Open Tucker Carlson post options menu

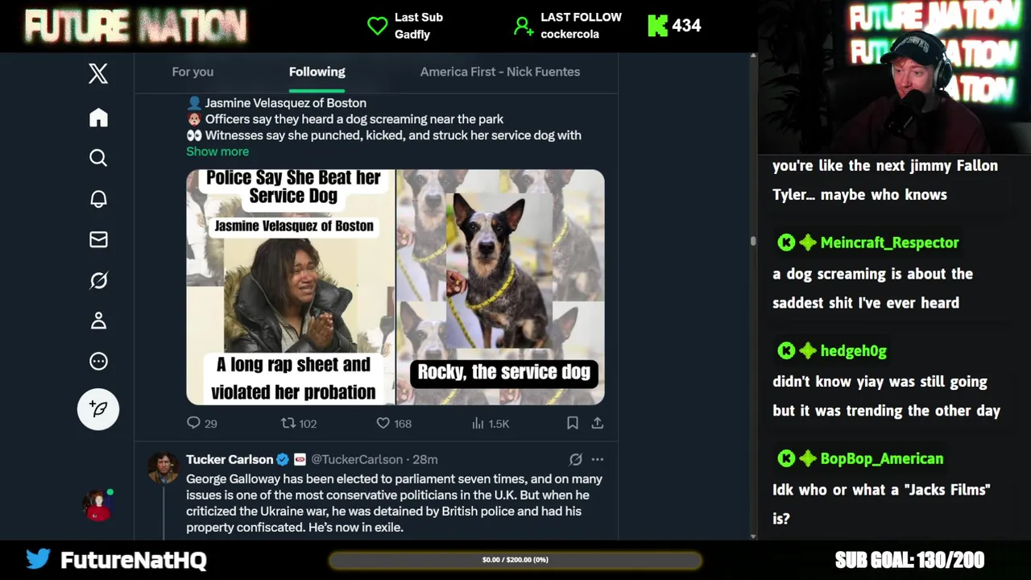(x=597, y=459)
